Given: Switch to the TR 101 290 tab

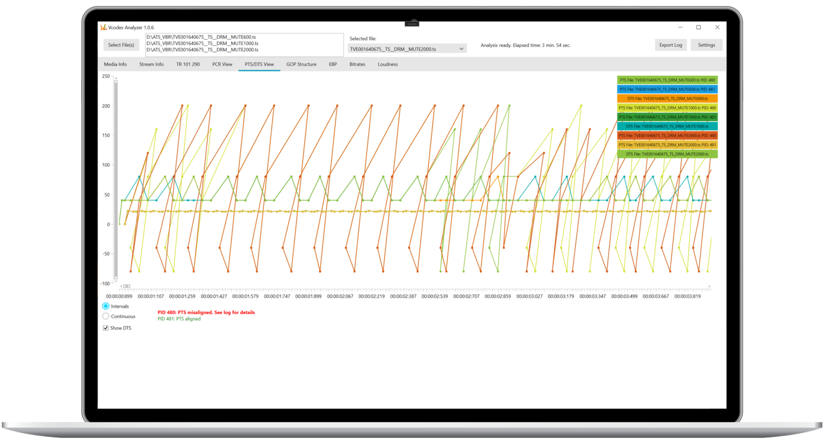Looking at the screenshot, I should tap(187, 64).
